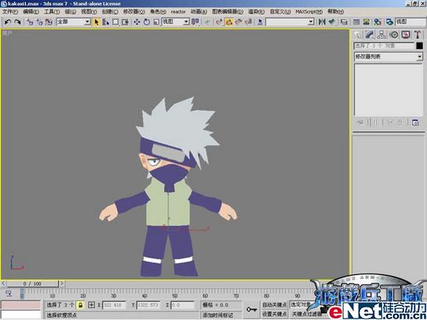Viewport: 427px width, 320px height.
Task: Toggle the Selection Lock padlock button
Action: point(80,305)
